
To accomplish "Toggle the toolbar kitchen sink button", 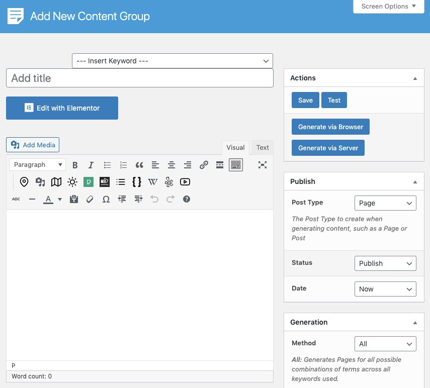I will click(235, 165).
